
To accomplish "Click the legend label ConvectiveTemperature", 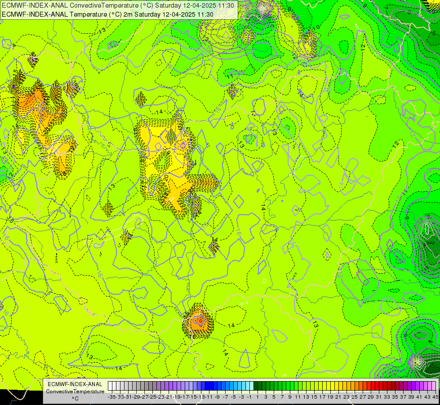I will 75,391.
